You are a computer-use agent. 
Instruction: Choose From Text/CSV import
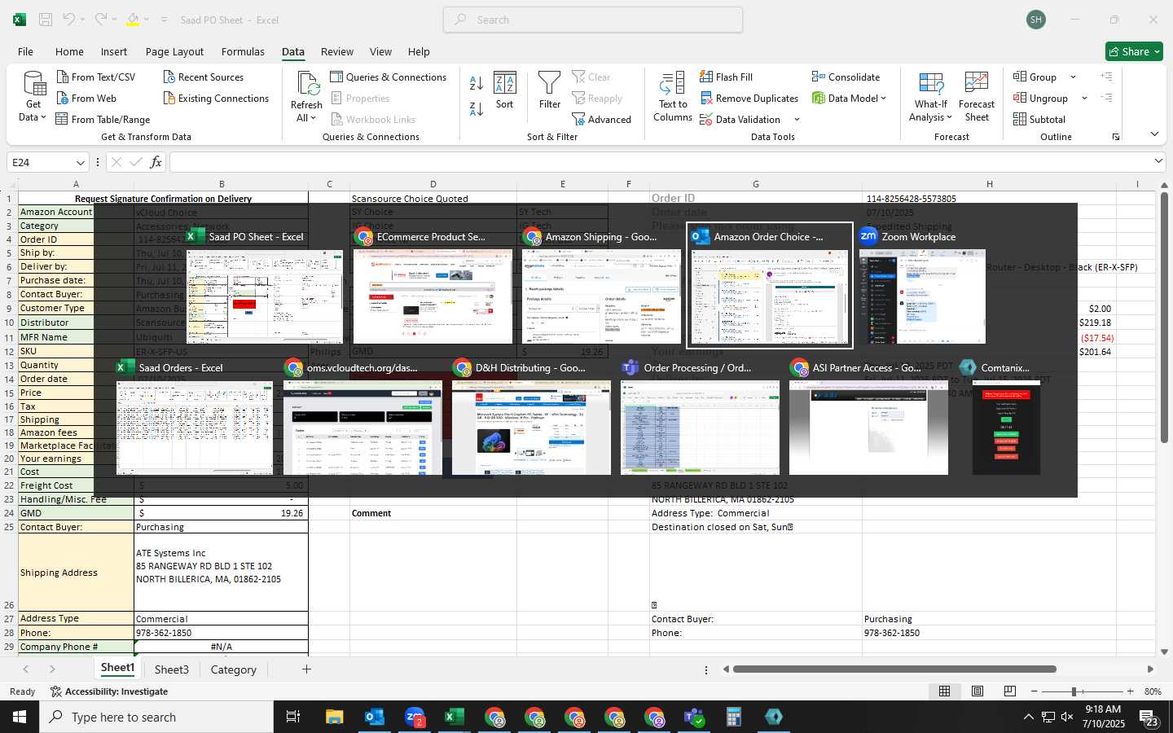coord(95,77)
